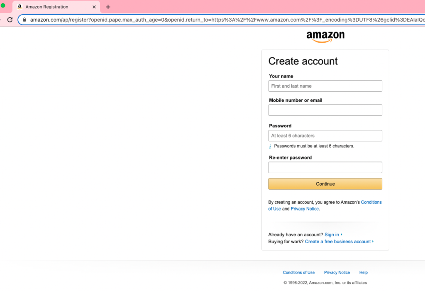425x291 pixels.
Task: Click the yellow Continue button
Action: [325, 184]
